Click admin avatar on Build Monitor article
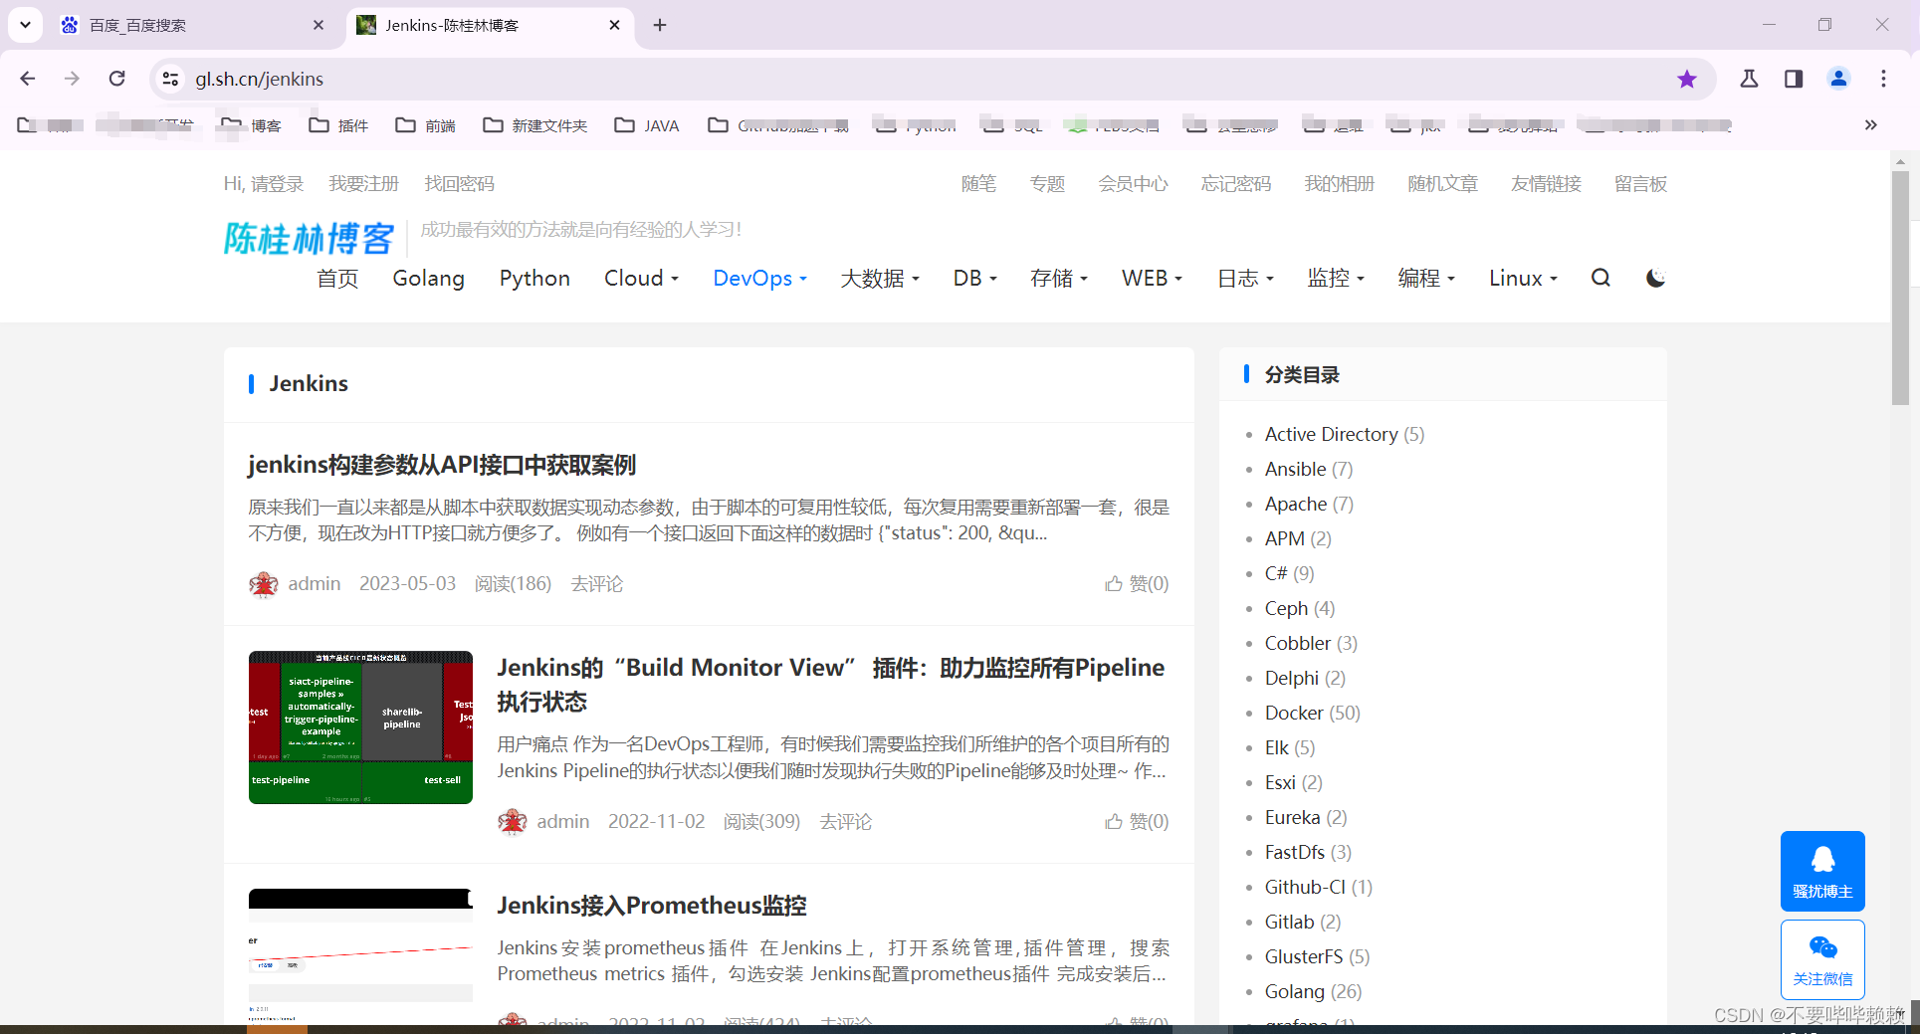Screen dimensions: 1920x1034 point(512,822)
